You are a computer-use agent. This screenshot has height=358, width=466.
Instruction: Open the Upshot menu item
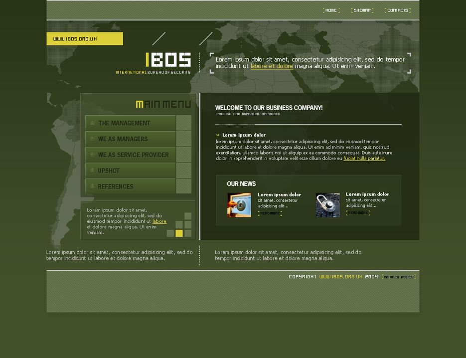(131, 171)
